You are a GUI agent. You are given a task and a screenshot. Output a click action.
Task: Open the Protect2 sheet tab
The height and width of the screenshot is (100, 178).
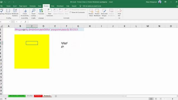tap(47, 96)
